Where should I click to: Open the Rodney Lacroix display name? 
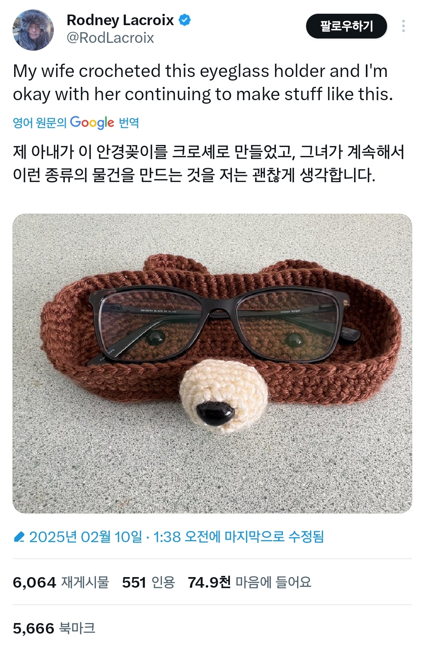120,20
